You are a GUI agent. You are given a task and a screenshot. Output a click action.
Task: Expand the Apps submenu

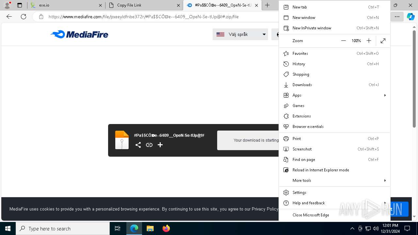pyautogui.click(x=334, y=95)
